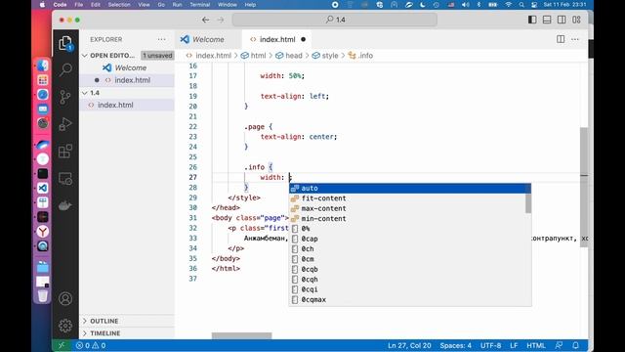Click the feedback icon in status bar

pyautogui.click(x=559, y=345)
